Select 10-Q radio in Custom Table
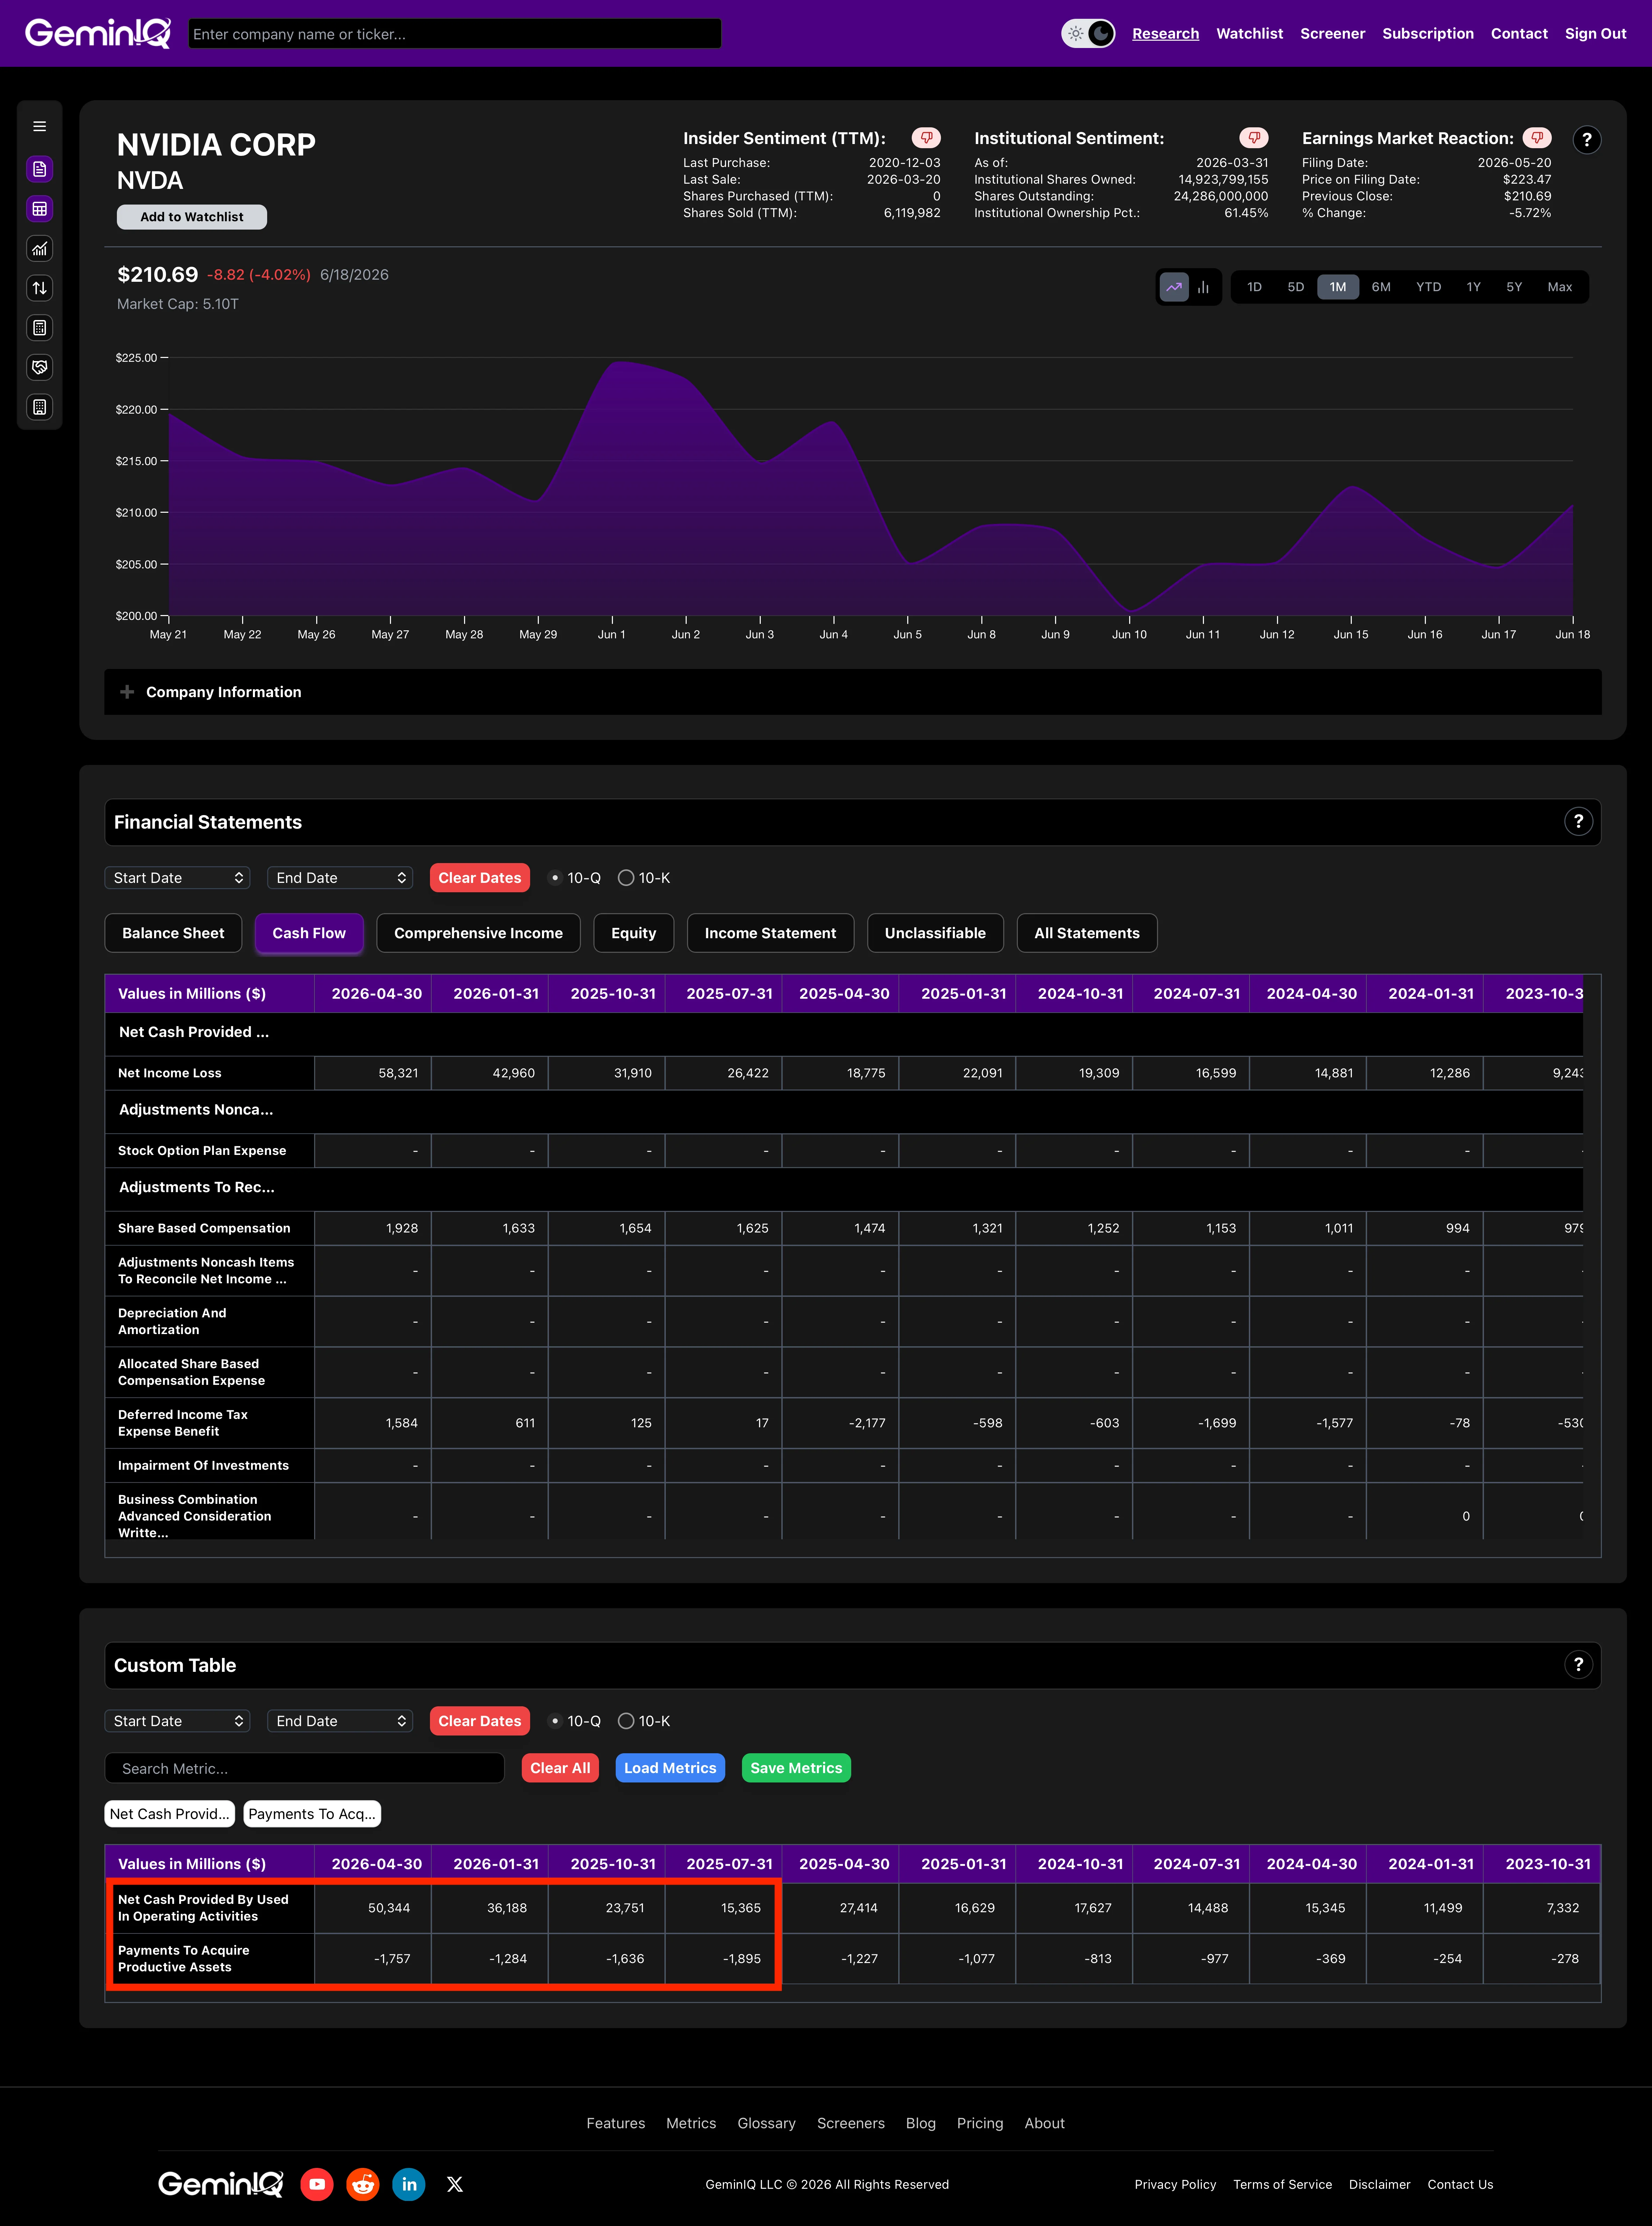Viewport: 1652px width, 2226px height. 555,1721
